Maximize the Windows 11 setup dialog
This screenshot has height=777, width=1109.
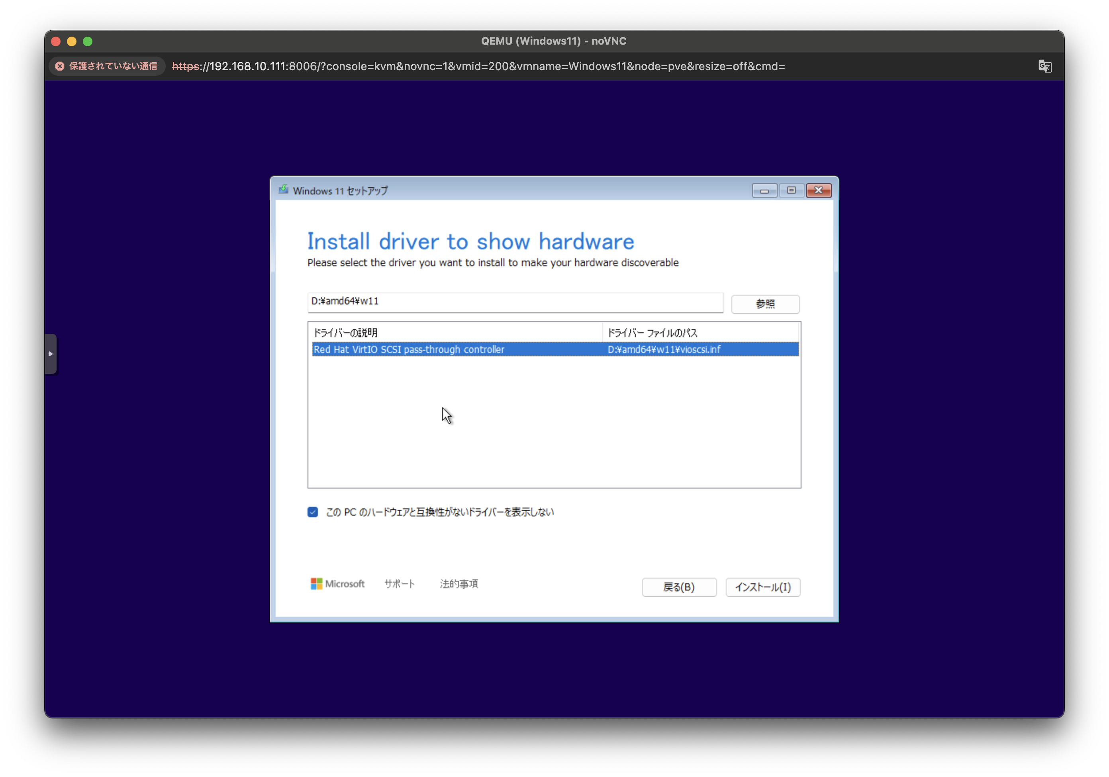(791, 190)
